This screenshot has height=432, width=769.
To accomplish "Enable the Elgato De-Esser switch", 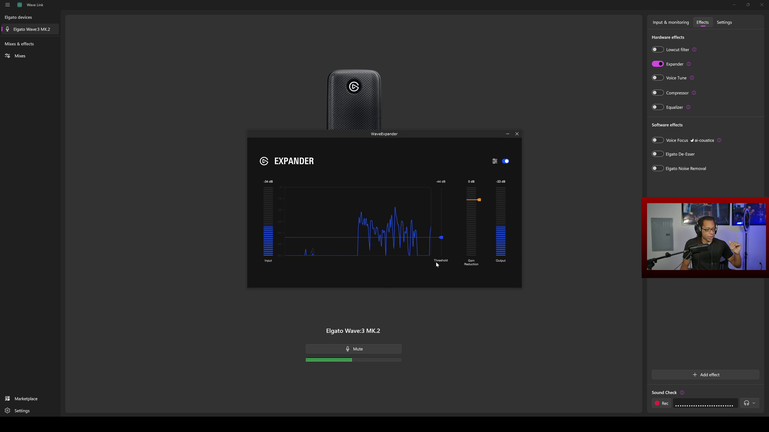I will point(658,154).
